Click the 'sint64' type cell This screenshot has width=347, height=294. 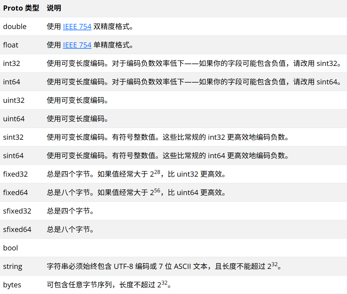[13, 155]
